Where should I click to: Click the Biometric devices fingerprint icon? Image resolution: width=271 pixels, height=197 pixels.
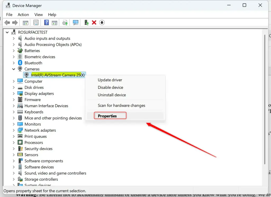tap(20, 57)
